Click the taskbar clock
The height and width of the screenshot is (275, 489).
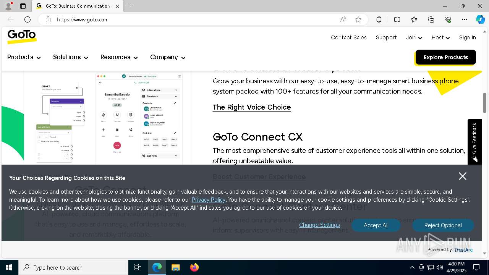point(456,267)
